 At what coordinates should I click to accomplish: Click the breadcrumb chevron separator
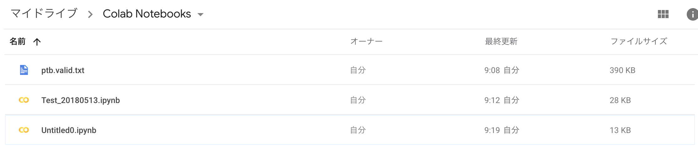90,14
